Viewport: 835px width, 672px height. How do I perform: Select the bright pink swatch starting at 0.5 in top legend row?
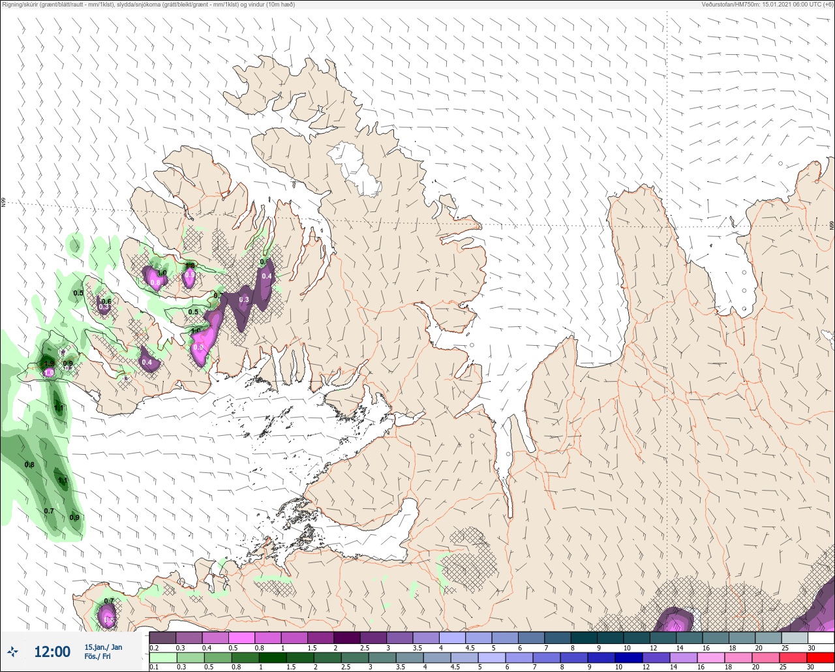point(241,637)
